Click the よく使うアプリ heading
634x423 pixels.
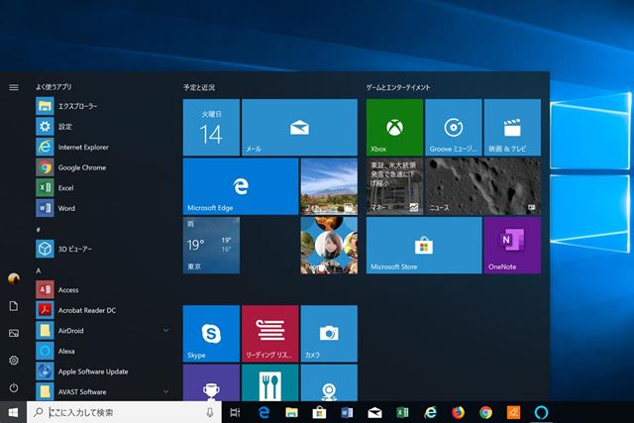point(53,86)
